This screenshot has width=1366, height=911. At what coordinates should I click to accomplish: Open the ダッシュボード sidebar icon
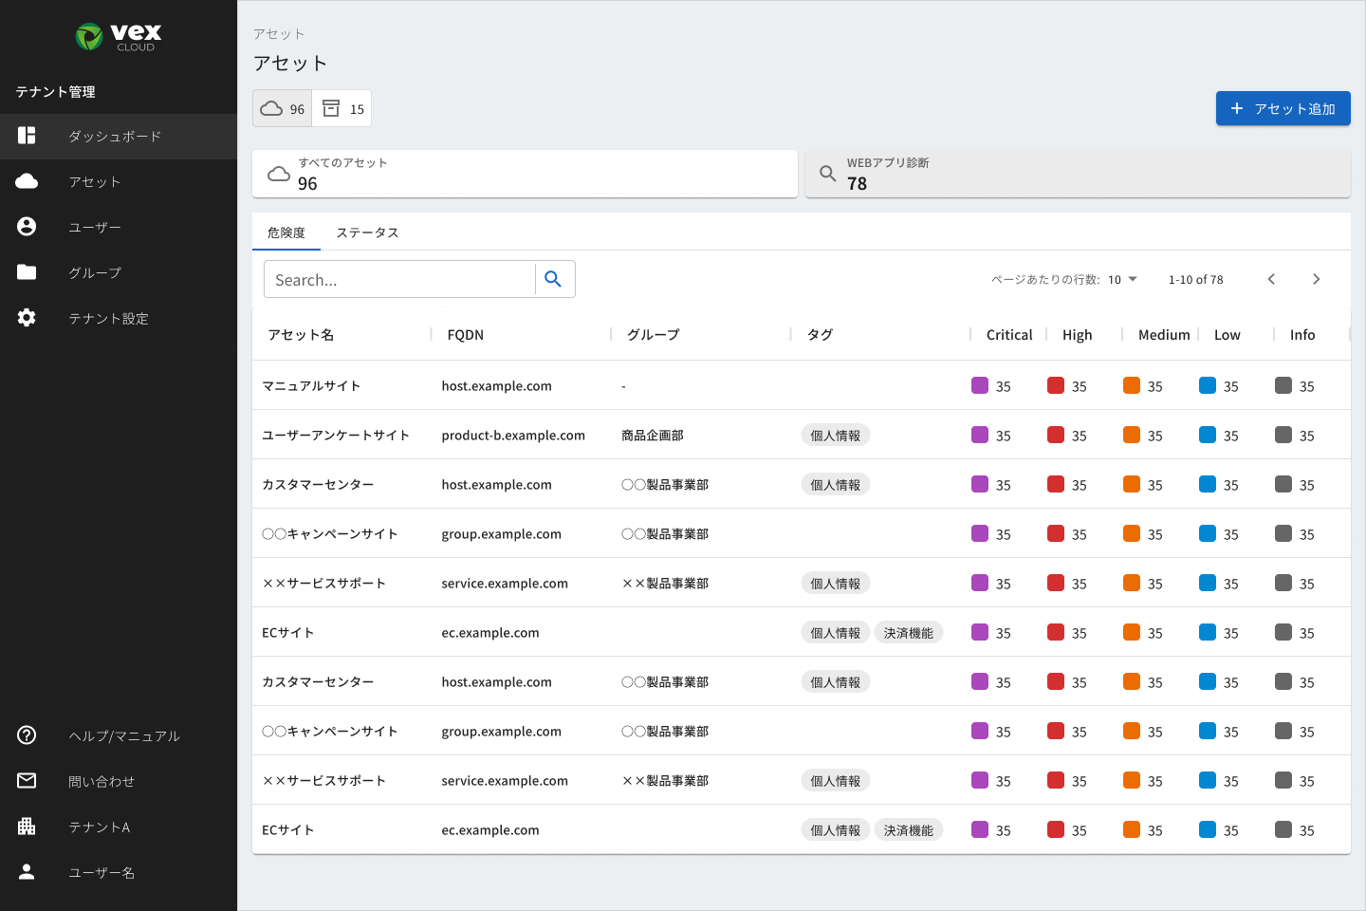(27, 136)
